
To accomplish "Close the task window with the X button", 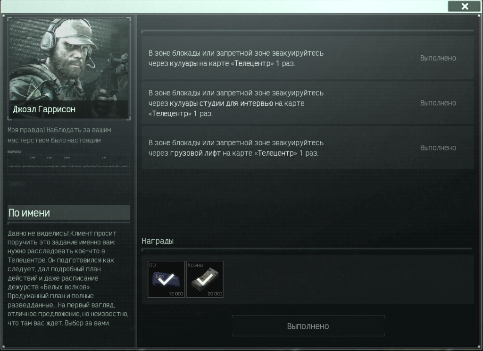I will click(465, 6).
